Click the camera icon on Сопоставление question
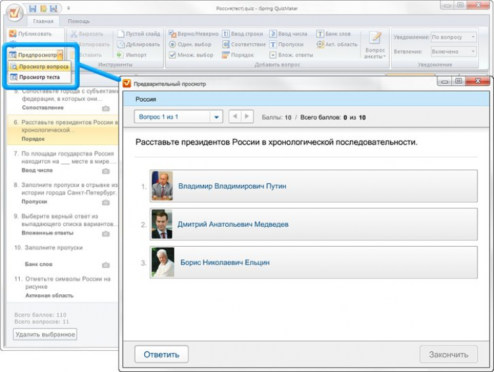The image size is (494, 372). click(x=106, y=109)
